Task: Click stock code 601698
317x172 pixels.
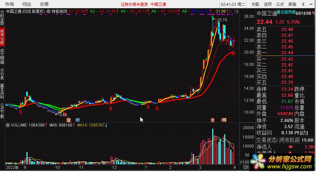Action: (303, 13)
